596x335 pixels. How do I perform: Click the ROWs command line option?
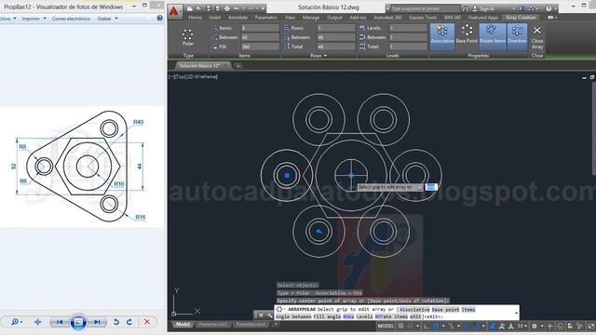[x=348, y=316]
